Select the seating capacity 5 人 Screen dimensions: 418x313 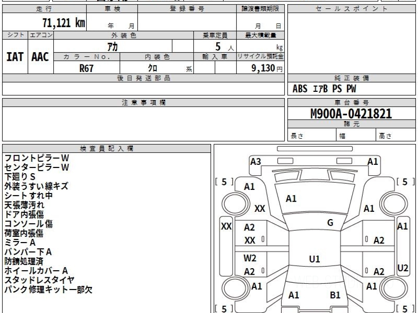[224, 47]
